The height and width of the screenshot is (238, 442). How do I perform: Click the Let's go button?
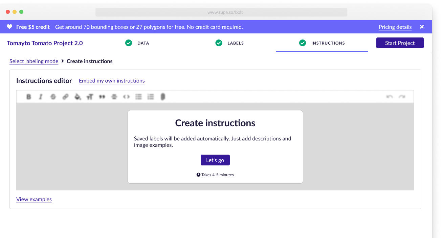215,160
